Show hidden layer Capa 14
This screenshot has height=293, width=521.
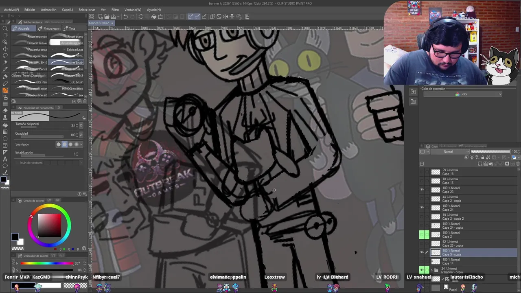[x=422, y=261]
